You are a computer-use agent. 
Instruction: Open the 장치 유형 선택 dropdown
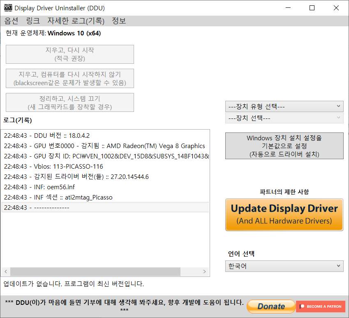click(x=284, y=106)
